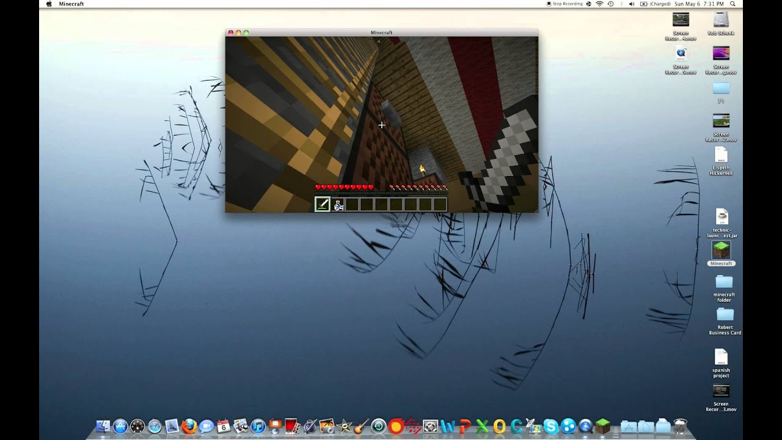The image size is (782, 440).
Task: Click the date and time Sun May 6
Action: click(700, 4)
